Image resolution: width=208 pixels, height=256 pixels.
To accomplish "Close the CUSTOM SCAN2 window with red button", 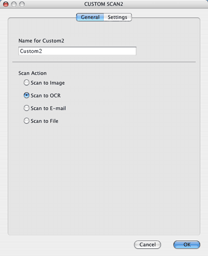I will coord(6,4).
